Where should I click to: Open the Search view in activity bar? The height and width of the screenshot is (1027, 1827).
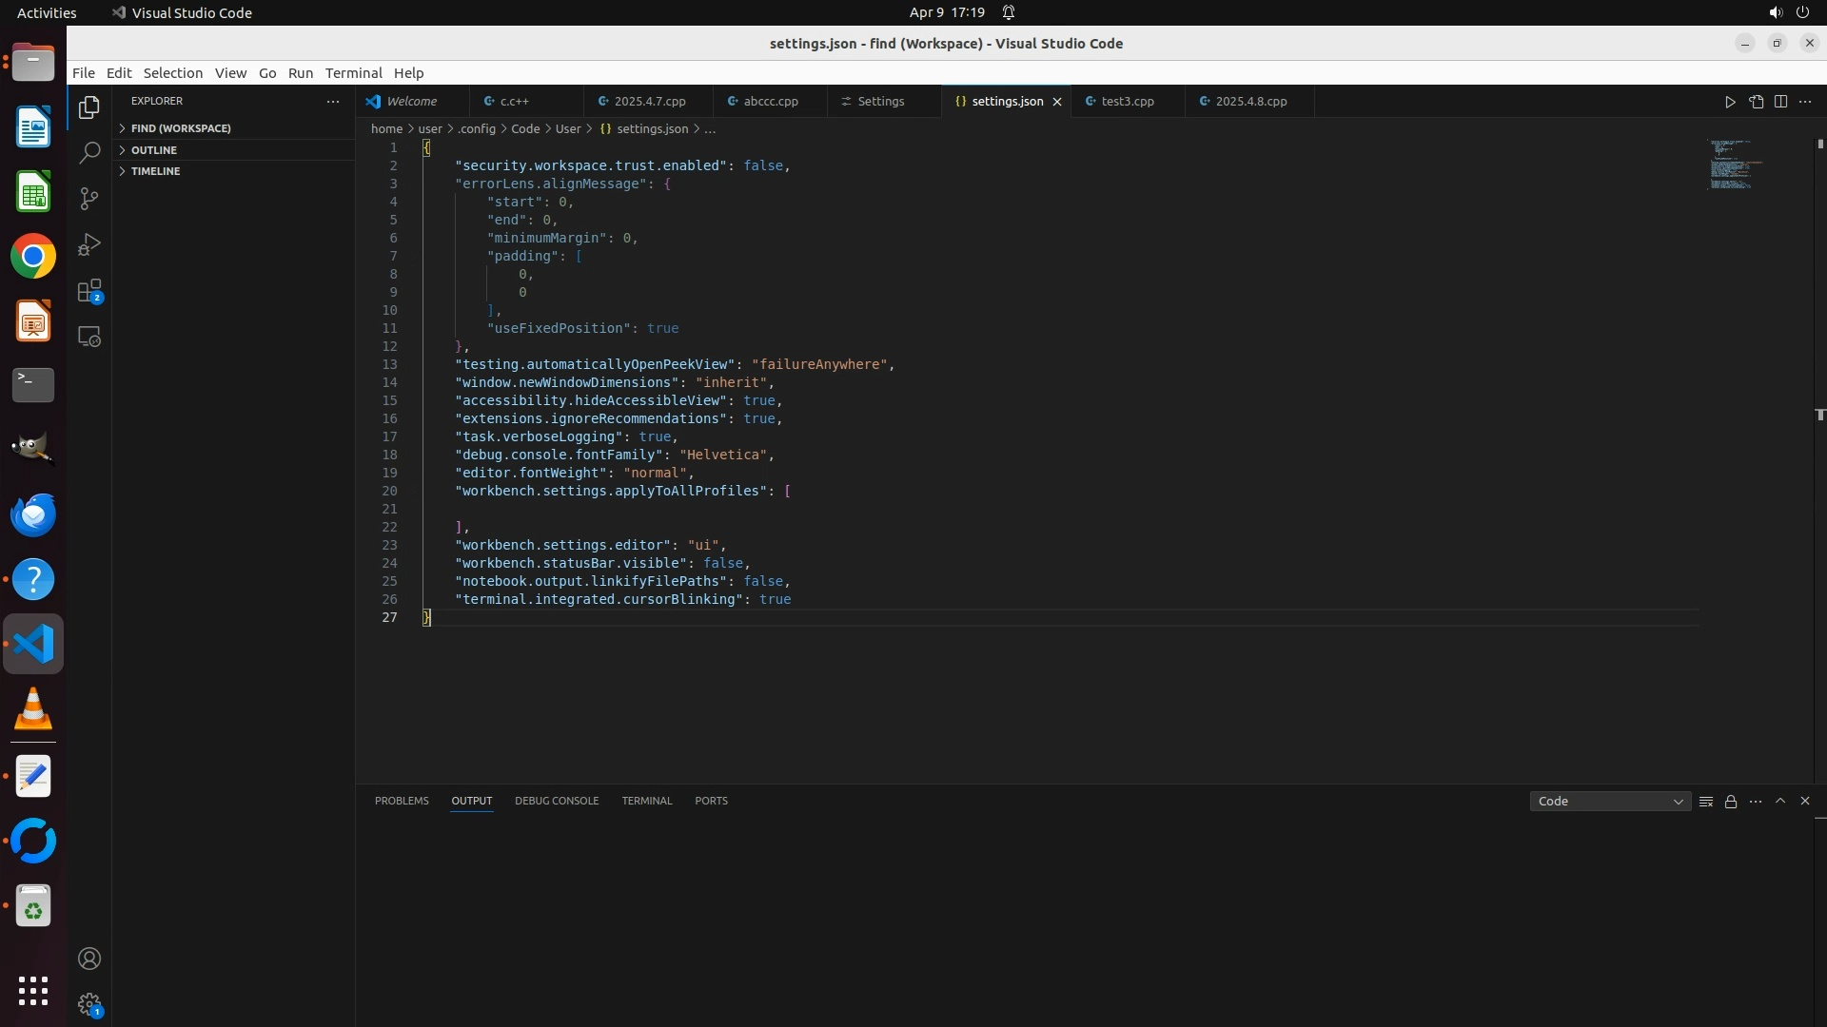(x=88, y=153)
